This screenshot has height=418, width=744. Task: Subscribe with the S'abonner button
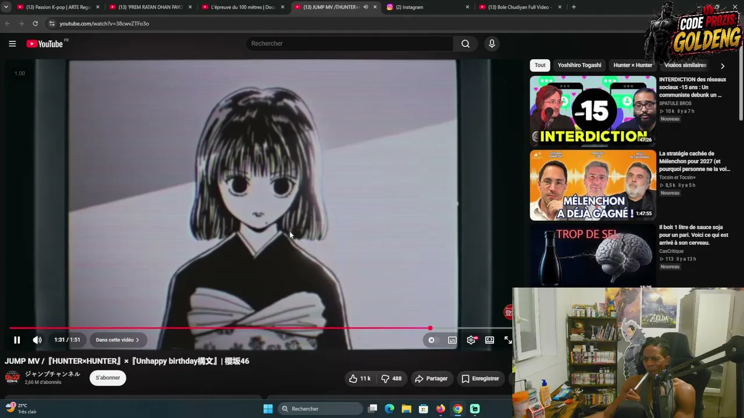click(x=108, y=378)
